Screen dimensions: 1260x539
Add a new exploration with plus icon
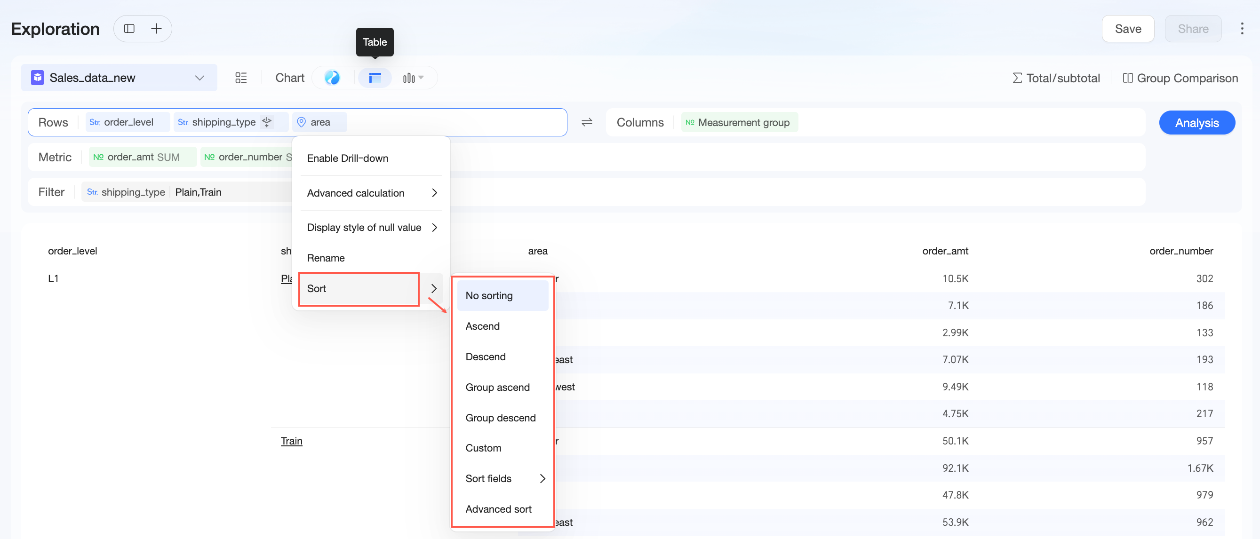pos(156,29)
